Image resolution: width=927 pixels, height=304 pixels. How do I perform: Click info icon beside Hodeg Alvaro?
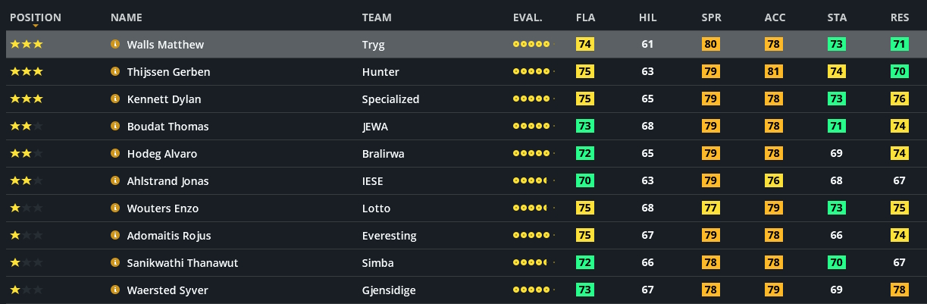point(115,154)
